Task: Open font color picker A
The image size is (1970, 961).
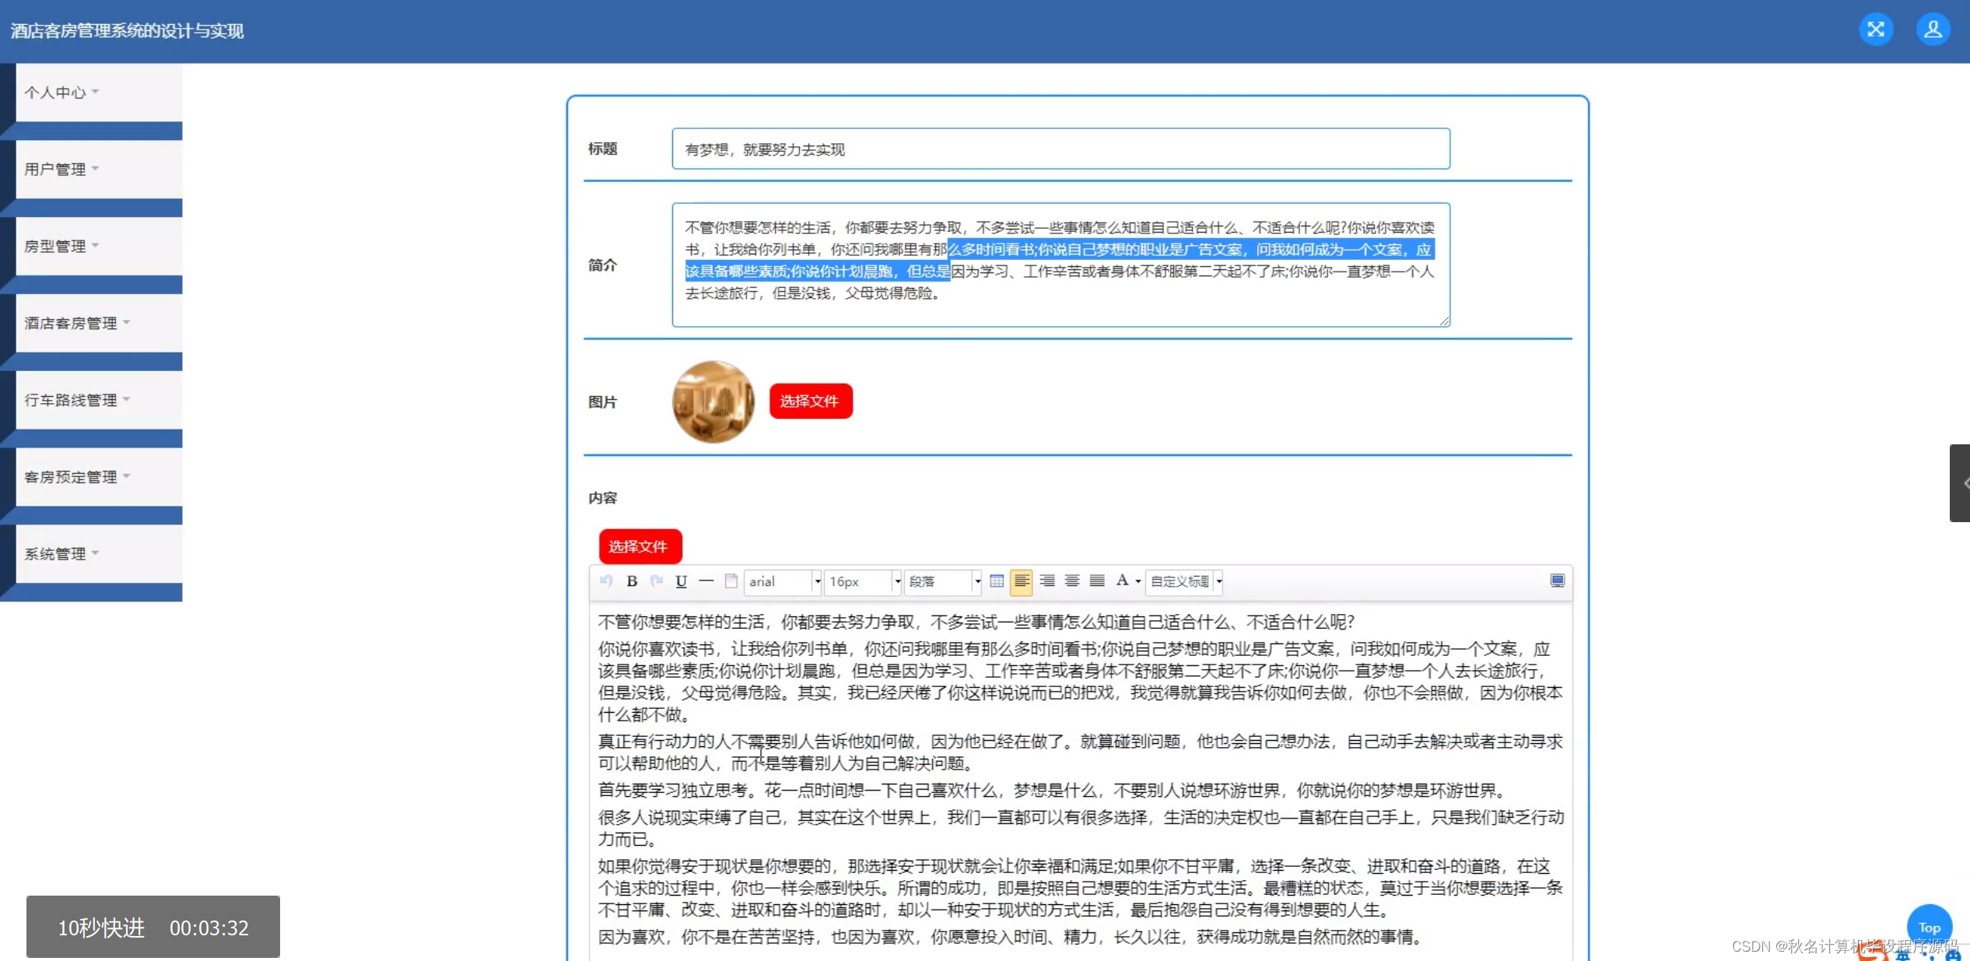Action: (1122, 580)
